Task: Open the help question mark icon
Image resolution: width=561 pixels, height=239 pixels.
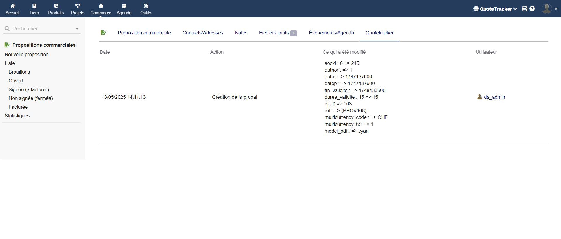Action: (532, 9)
